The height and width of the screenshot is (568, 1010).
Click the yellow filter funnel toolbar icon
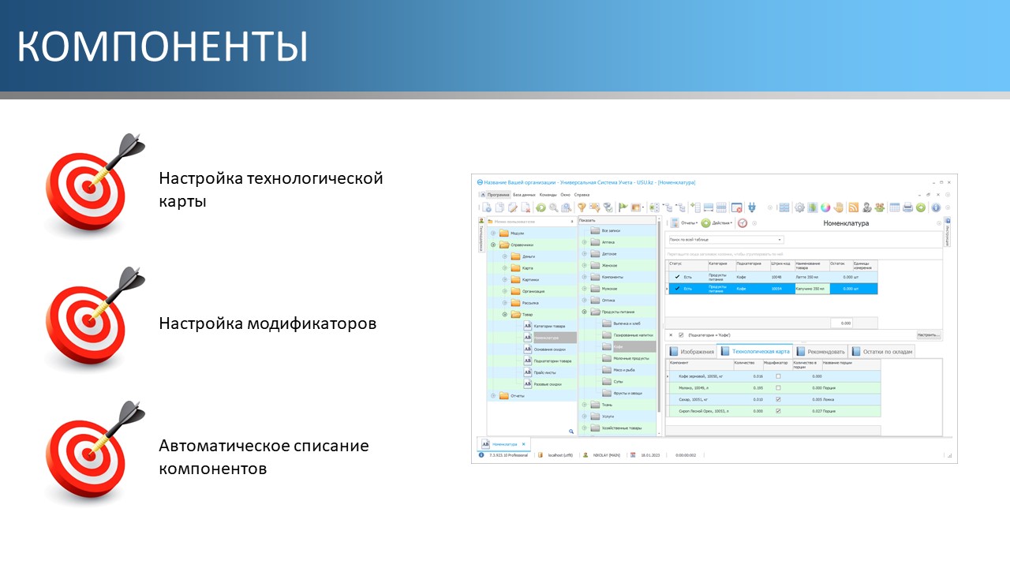click(582, 207)
